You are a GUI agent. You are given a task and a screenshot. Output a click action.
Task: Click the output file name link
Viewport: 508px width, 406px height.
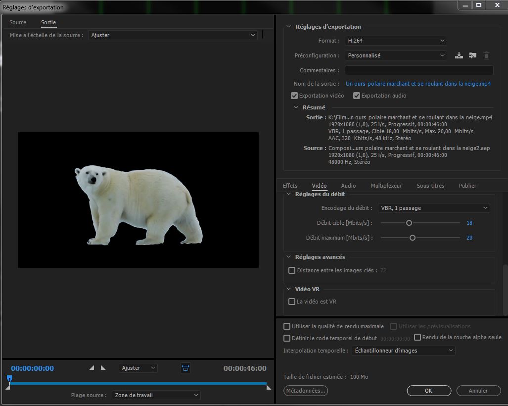point(418,84)
